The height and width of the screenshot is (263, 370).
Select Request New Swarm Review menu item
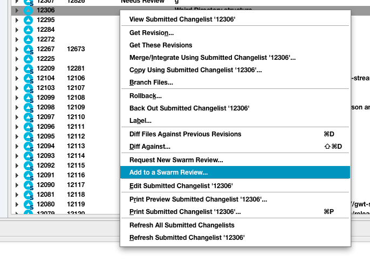(176, 160)
